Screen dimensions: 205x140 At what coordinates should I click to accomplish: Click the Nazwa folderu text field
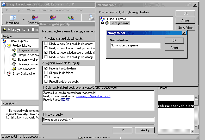pyautogui.click(x=135, y=46)
